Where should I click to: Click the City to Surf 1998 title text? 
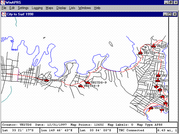coord(20,14)
